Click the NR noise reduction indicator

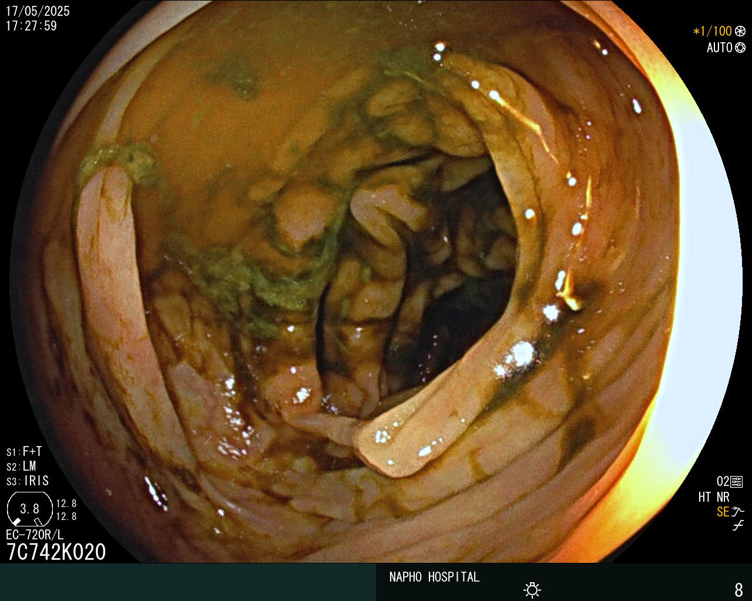(723, 497)
